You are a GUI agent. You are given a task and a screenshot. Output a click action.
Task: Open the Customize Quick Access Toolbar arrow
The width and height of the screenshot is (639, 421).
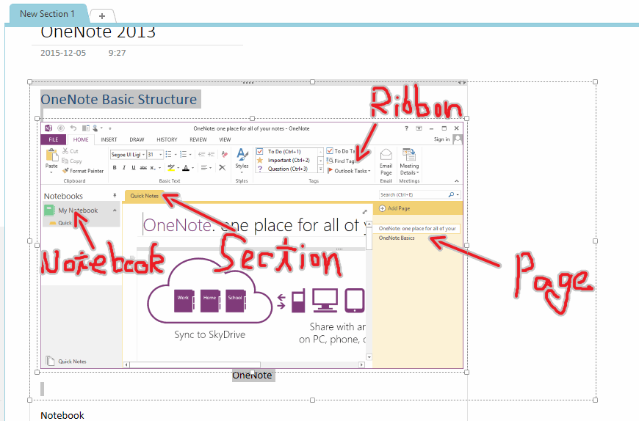(x=110, y=128)
